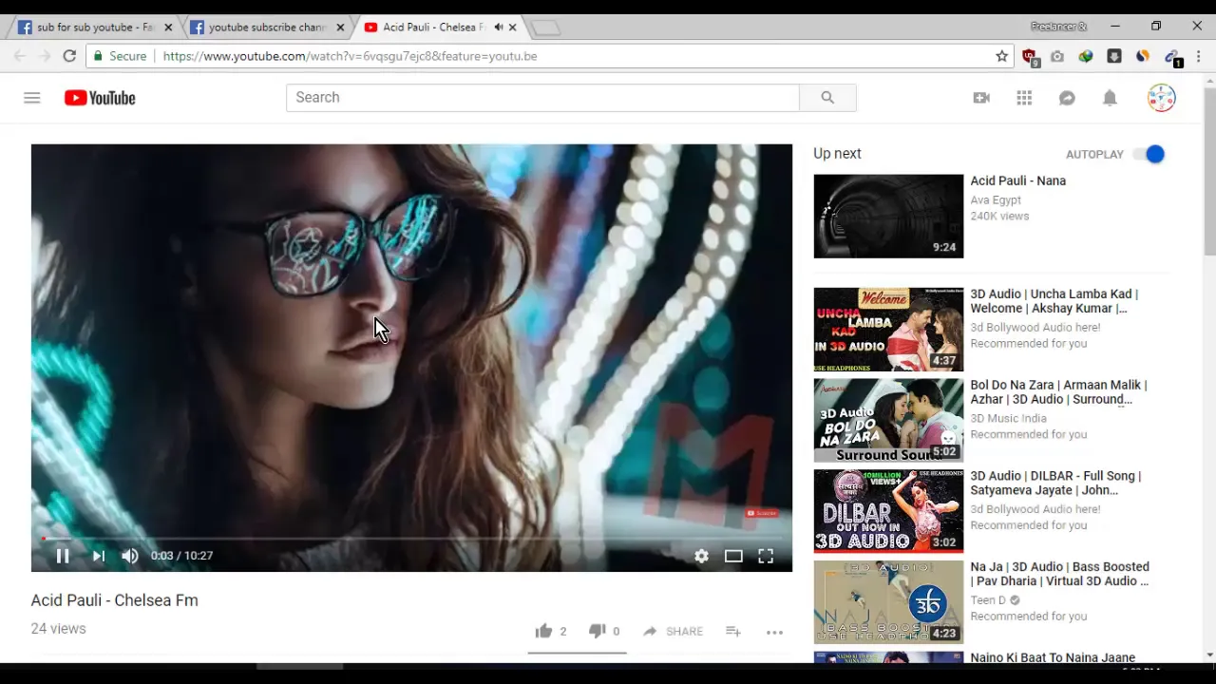Switch to theater mode
1216x684 pixels.
(733, 557)
